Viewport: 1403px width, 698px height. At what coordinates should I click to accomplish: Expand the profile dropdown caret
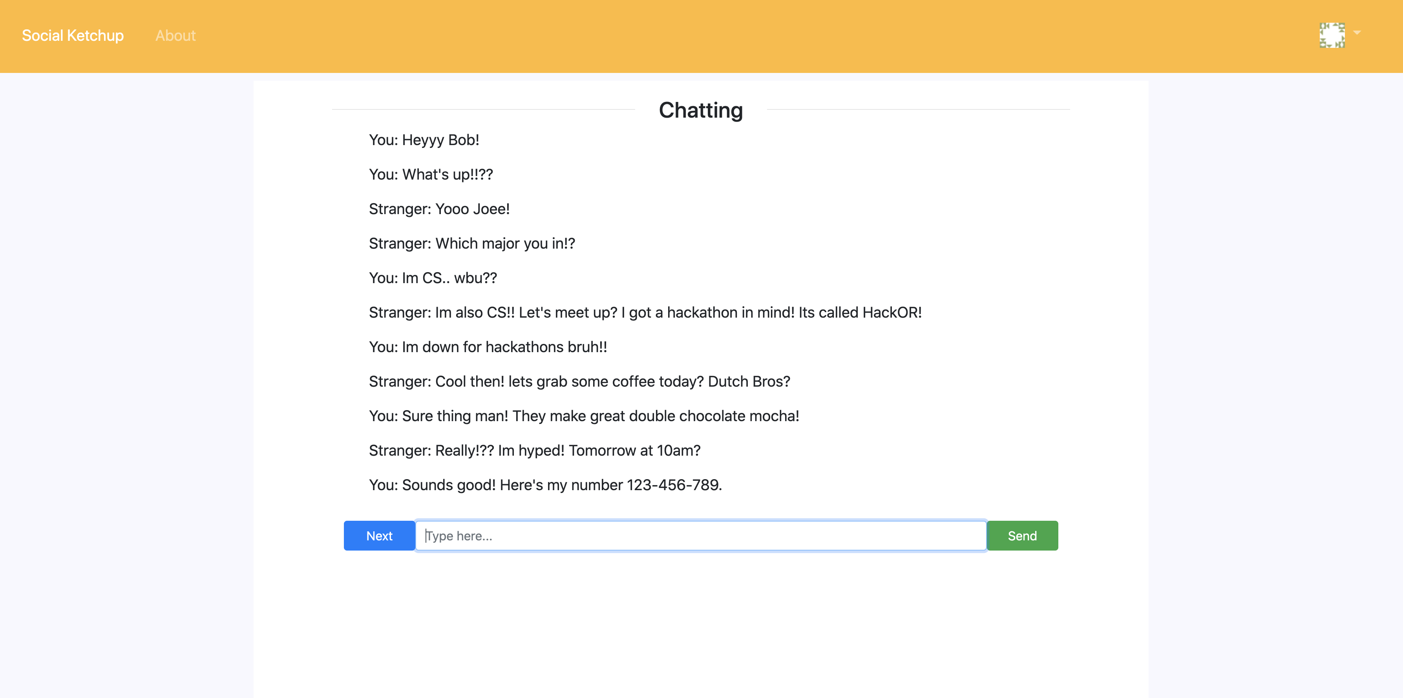[1357, 33]
